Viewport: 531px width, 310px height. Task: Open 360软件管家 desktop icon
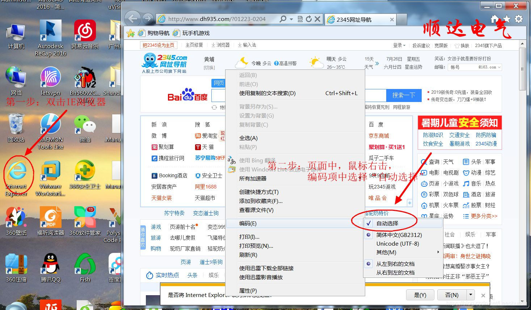85,221
